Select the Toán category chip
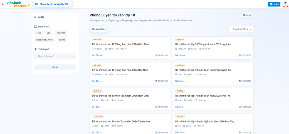 [39, 33]
